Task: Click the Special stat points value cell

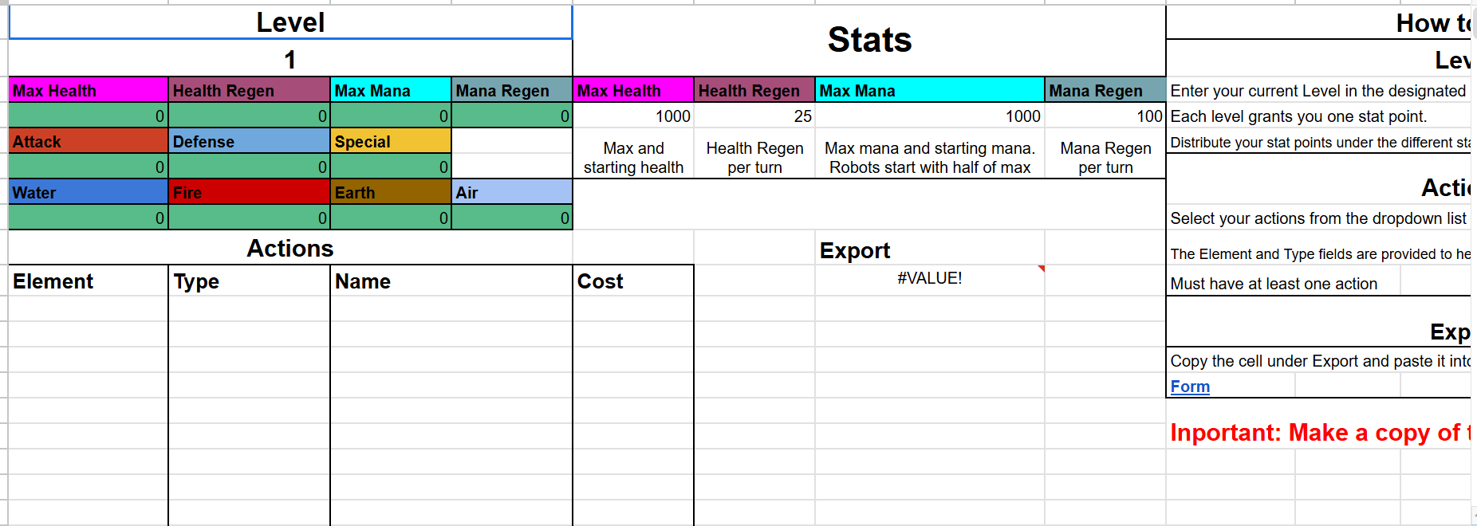Action: click(391, 167)
